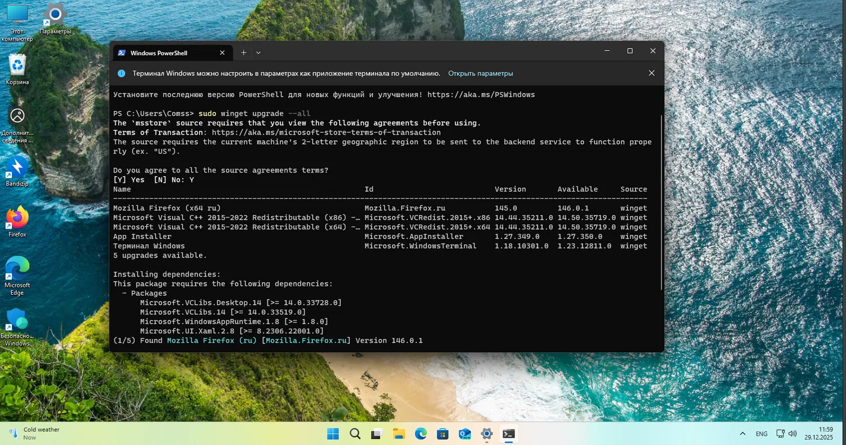Click the Terminal icon in the taskbar
Image resolution: width=846 pixels, height=445 pixels.
click(509, 434)
